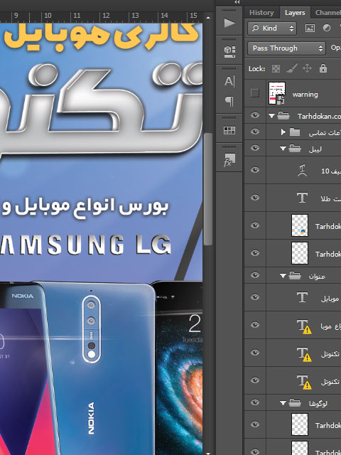Open the Paragraph panel icon
This screenshot has width=341, height=455.
[229, 101]
